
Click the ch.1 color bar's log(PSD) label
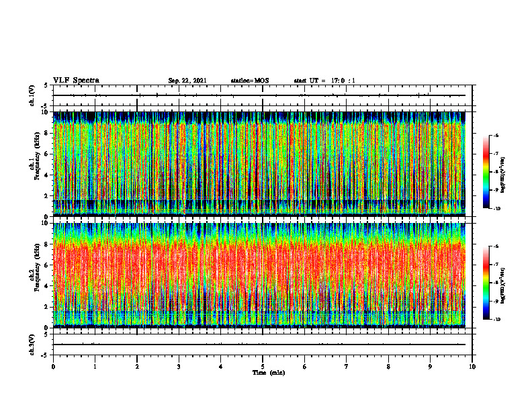click(x=503, y=175)
